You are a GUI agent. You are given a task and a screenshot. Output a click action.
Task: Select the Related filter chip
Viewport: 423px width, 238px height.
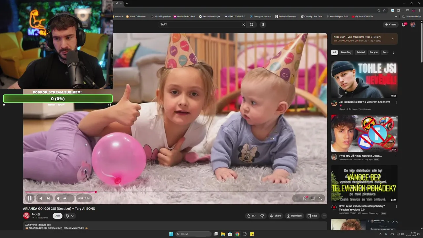(x=361, y=52)
